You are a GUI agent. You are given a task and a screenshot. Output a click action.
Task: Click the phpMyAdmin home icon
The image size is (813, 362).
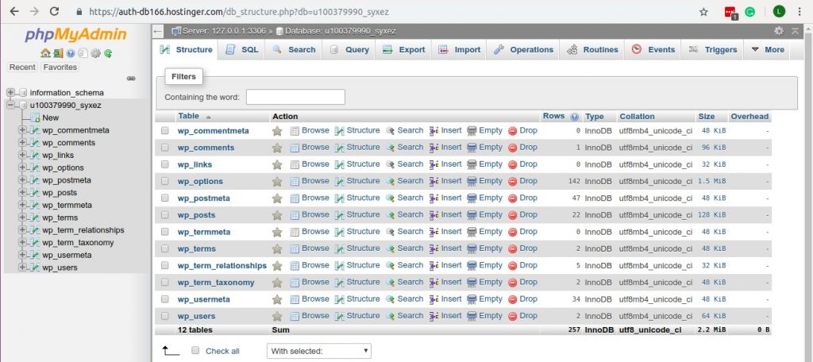point(45,53)
